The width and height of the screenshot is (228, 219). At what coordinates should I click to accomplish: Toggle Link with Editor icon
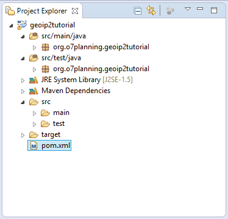click(x=151, y=10)
